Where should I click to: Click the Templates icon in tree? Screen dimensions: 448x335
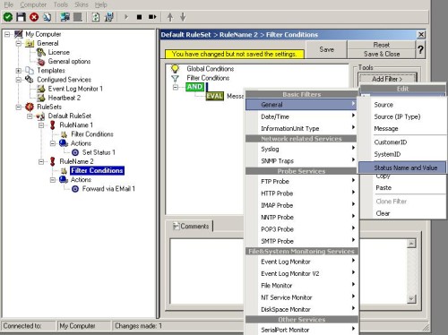[30, 71]
